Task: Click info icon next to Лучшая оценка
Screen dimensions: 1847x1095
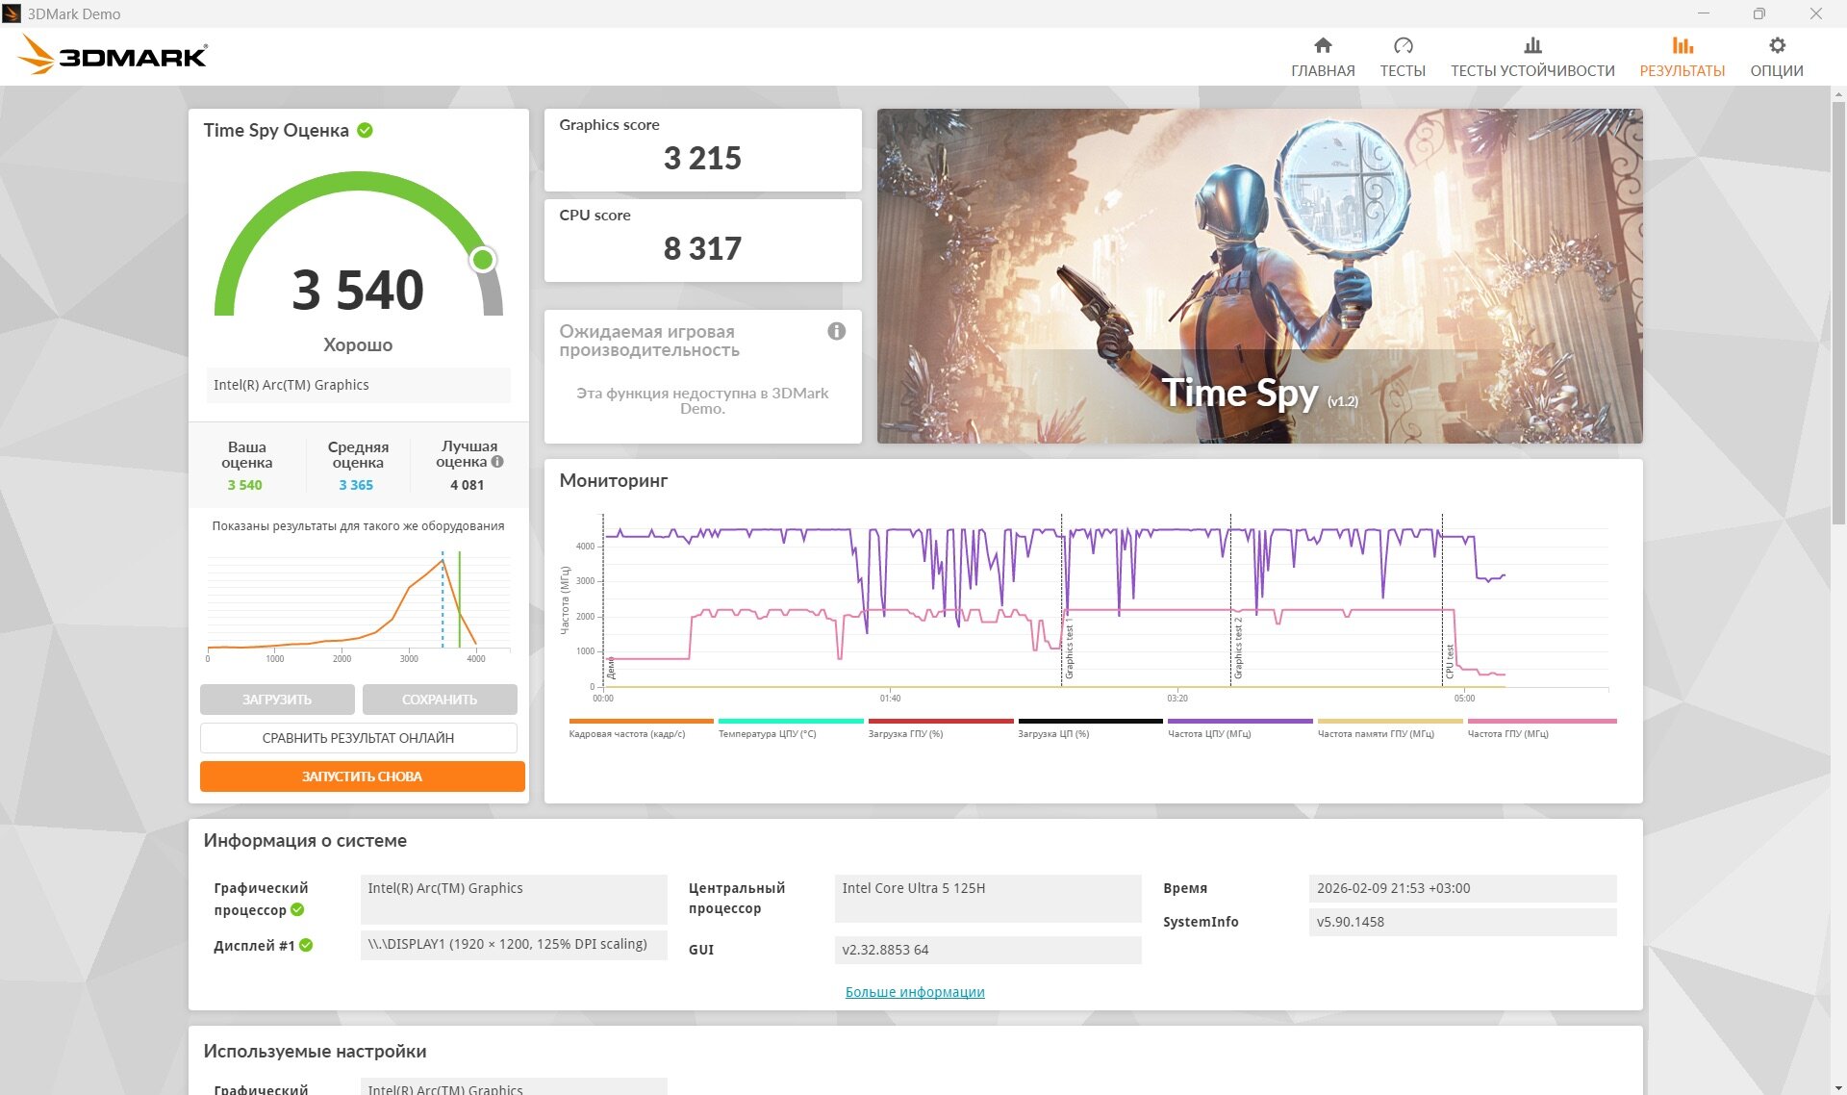Action: click(497, 462)
